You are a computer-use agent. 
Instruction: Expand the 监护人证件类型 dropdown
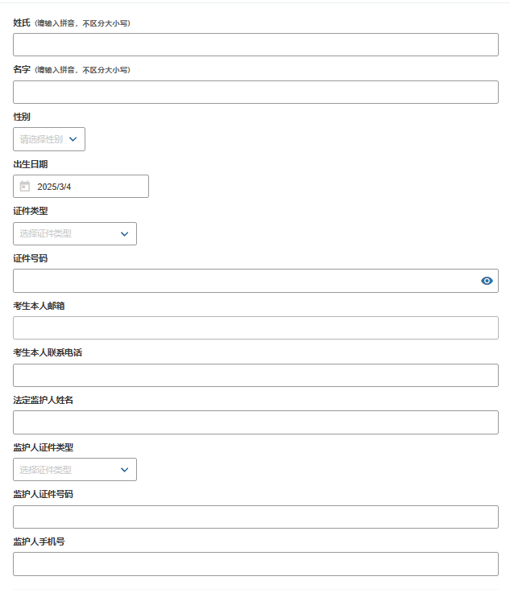click(x=75, y=469)
